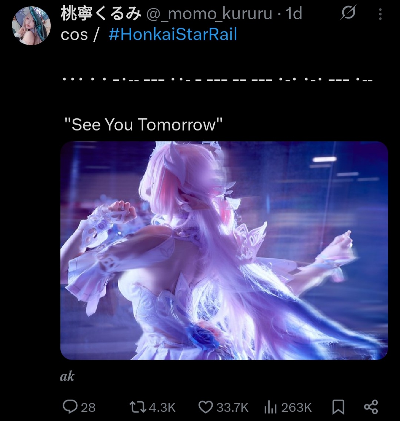Viewport: 400px width, 421px height.
Task: Like the post with heart icon
Action: tap(206, 407)
